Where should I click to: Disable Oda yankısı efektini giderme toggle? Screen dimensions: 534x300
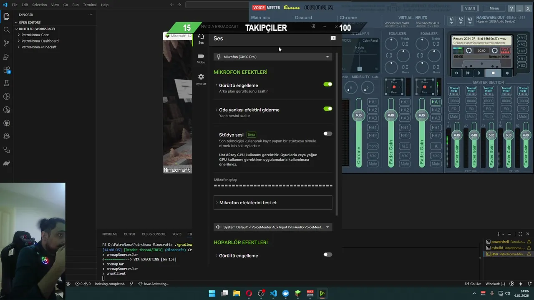click(x=328, y=109)
